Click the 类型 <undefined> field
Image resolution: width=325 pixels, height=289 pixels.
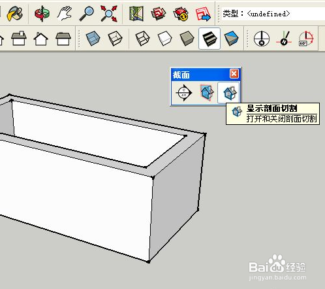click(273, 14)
